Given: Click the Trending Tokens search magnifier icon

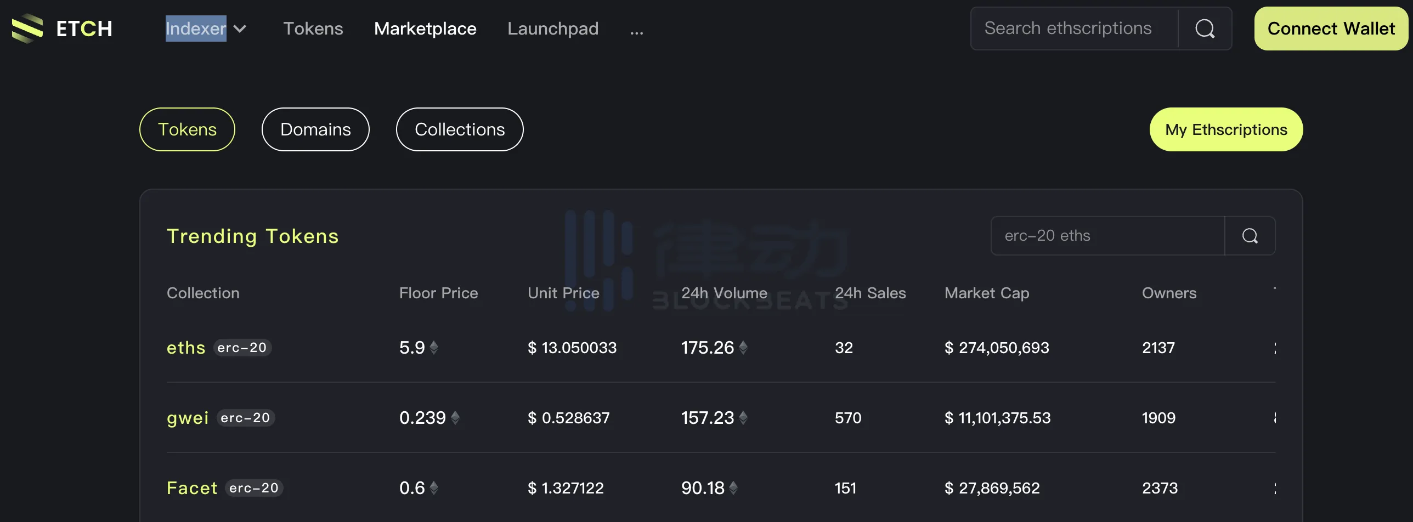Looking at the screenshot, I should click(x=1250, y=236).
